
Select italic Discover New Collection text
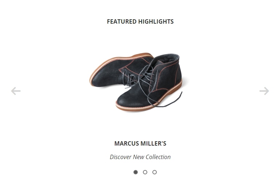[140, 157]
